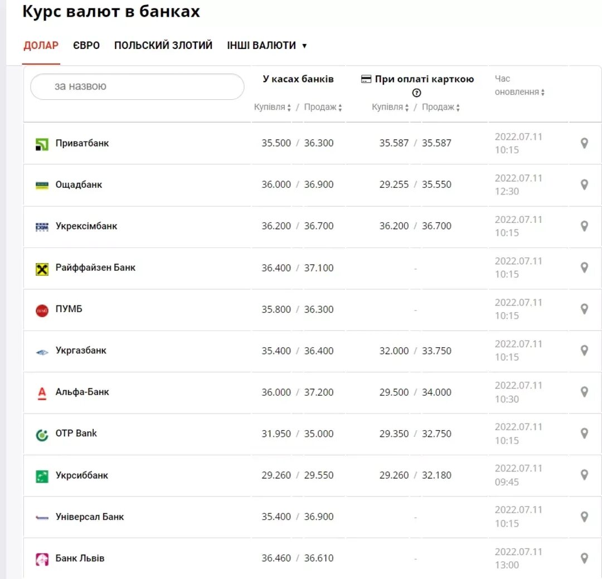Image resolution: width=602 pixels, height=579 pixels.
Task: Click the credit card icon in header
Action: (366, 79)
